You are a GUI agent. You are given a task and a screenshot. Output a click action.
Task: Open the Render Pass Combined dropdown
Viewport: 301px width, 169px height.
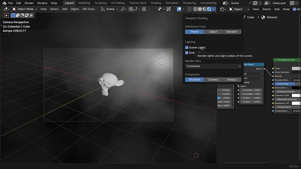[x=213, y=66]
